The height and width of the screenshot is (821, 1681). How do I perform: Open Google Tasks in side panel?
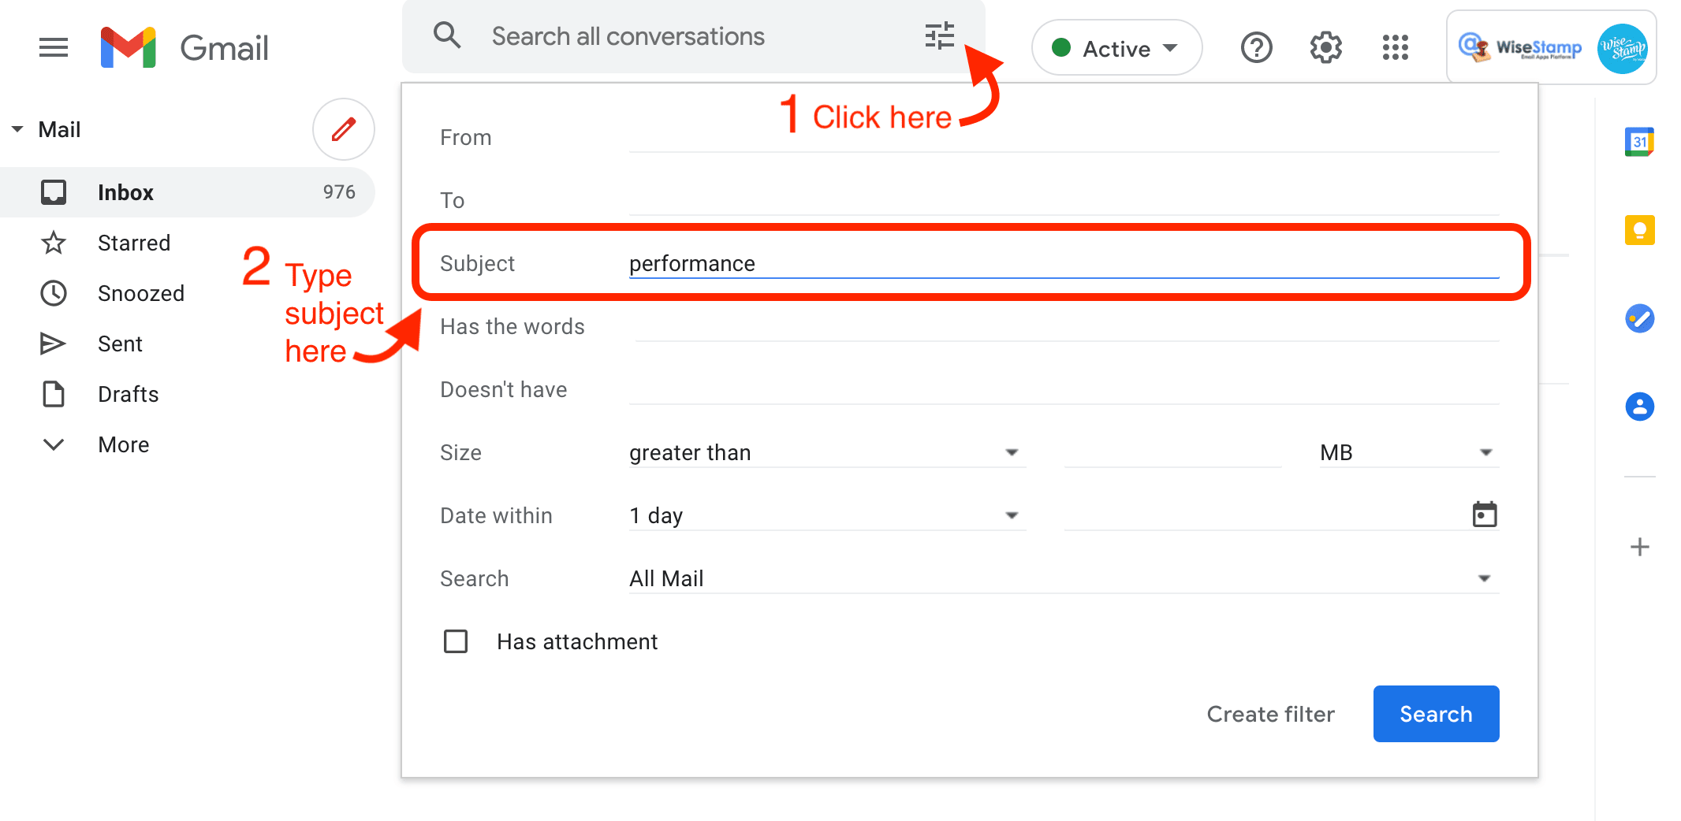coord(1639,318)
